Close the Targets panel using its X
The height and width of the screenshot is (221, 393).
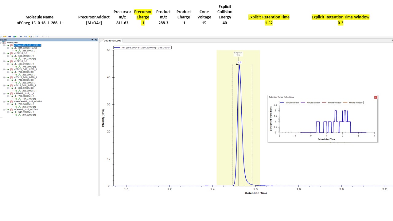click(96, 40)
